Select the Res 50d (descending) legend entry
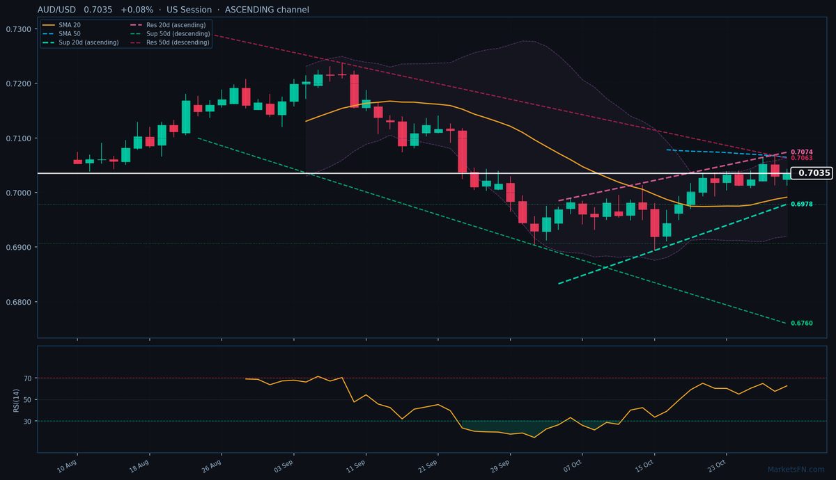Screen dimensions: 836x480 pyautogui.click(x=170, y=42)
